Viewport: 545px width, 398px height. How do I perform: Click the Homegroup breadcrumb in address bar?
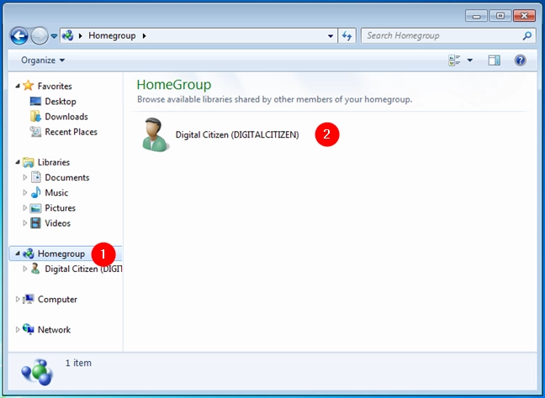tap(112, 35)
